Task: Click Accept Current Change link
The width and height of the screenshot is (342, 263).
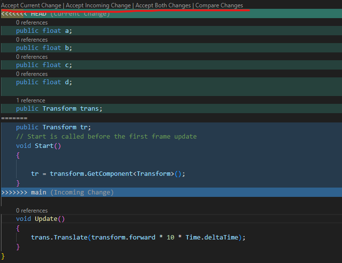Action: 31,5
